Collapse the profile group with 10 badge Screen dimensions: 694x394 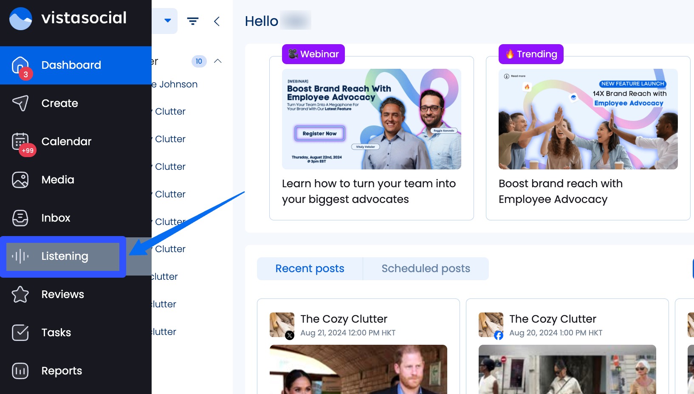pos(218,61)
